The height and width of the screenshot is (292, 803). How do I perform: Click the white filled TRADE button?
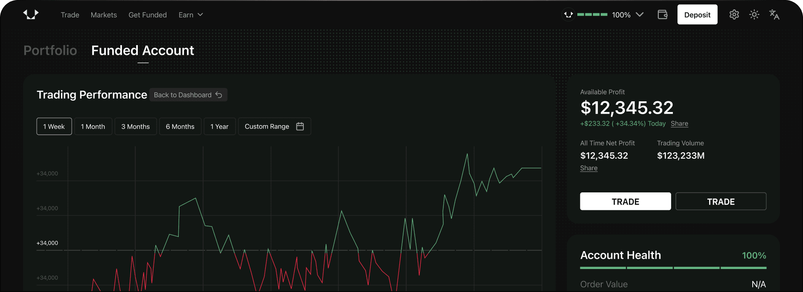click(x=626, y=201)
